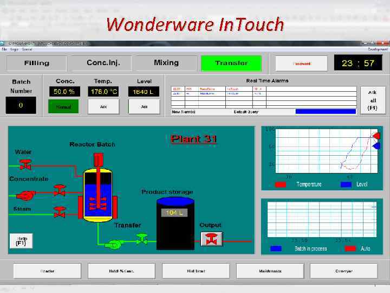Click the Mixing phase button

click(166, 63)
